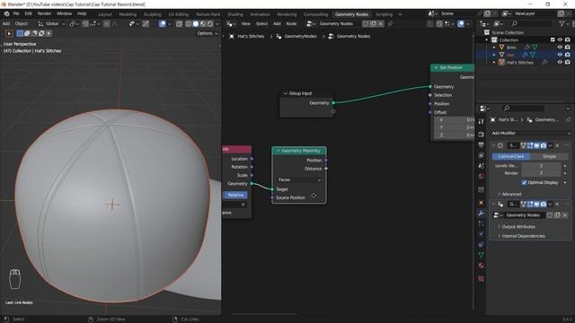Hide the Hat object in viewport
This screenshot has height=323, width=575.
pos(560,55)
